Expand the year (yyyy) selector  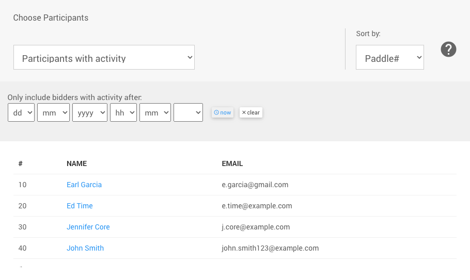click(x=90, y=112)
